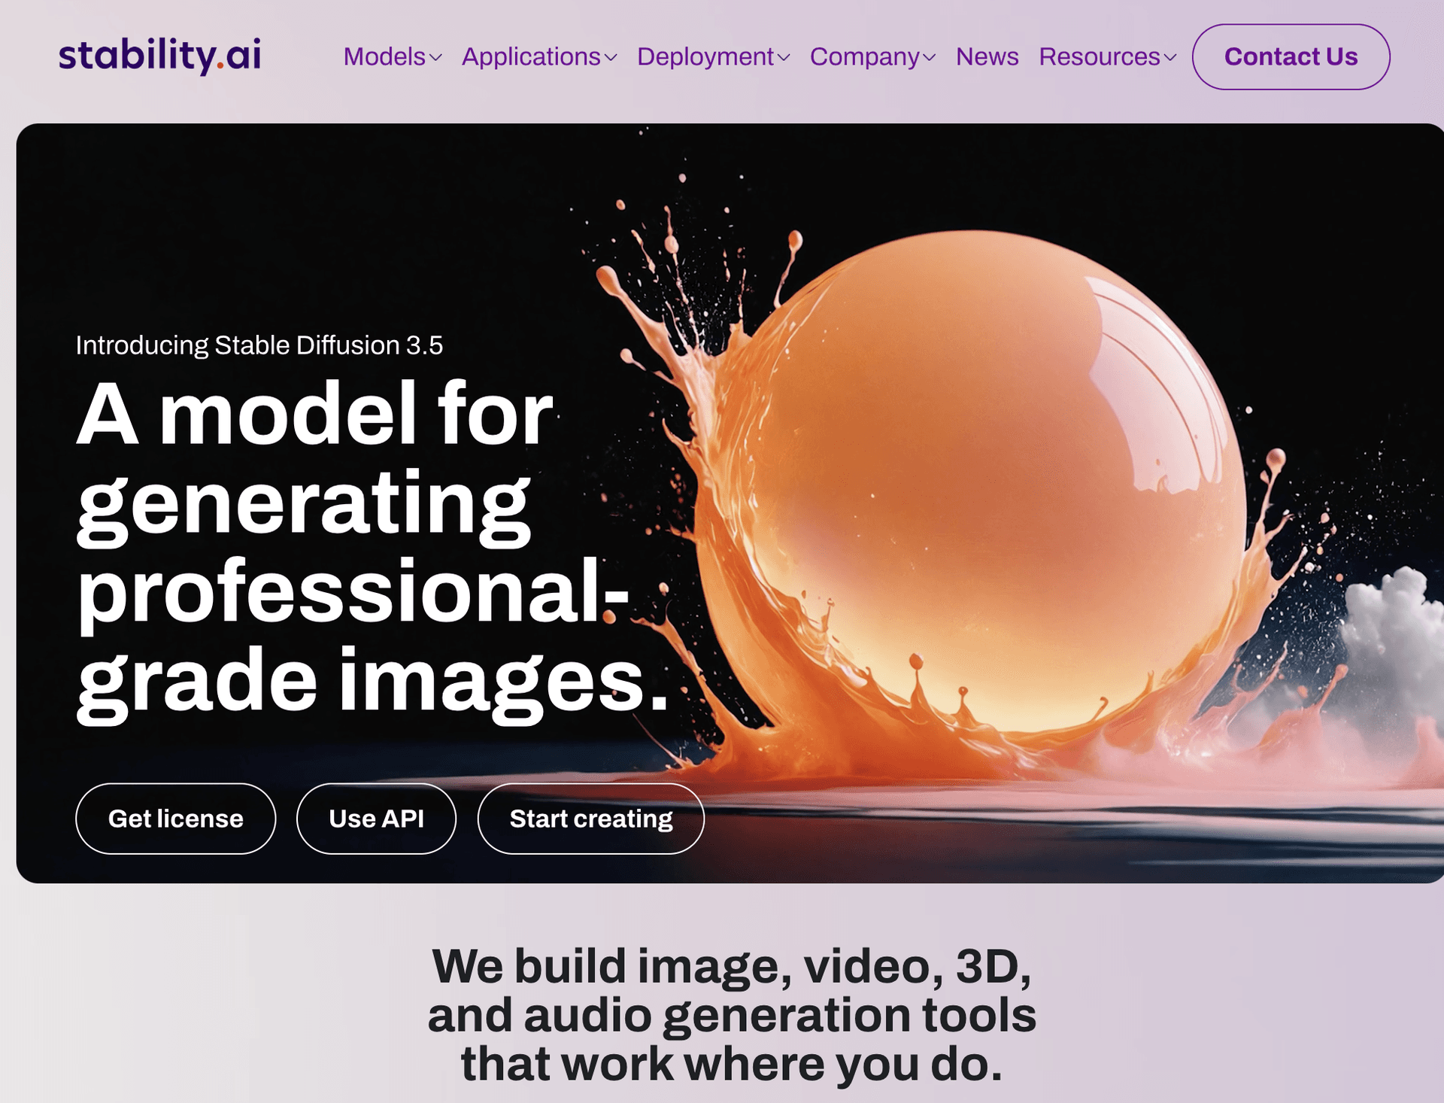1444x1103 pixels.
Task: Open the Deployment menu
Action: point(705,56)
